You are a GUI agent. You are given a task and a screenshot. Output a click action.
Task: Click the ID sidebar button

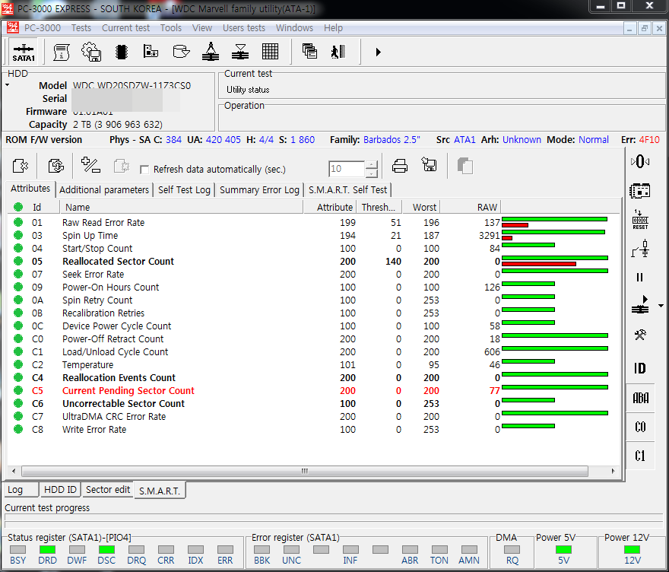click(x=639, y=368)
